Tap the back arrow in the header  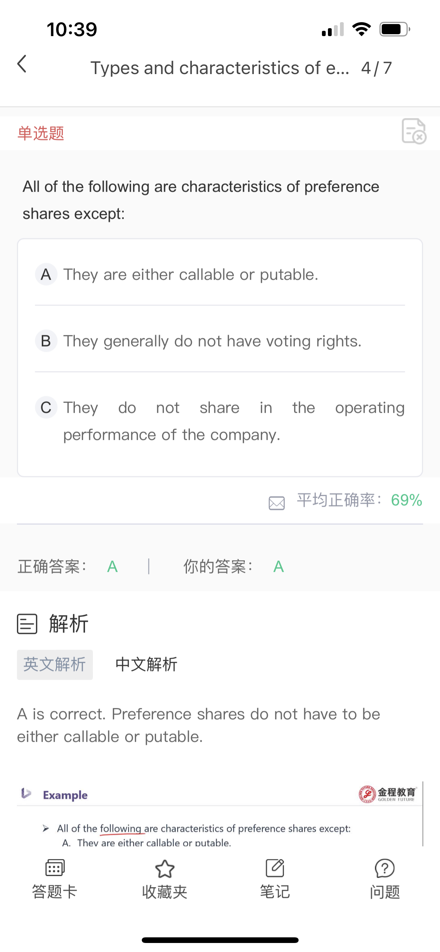click(22, 64)
